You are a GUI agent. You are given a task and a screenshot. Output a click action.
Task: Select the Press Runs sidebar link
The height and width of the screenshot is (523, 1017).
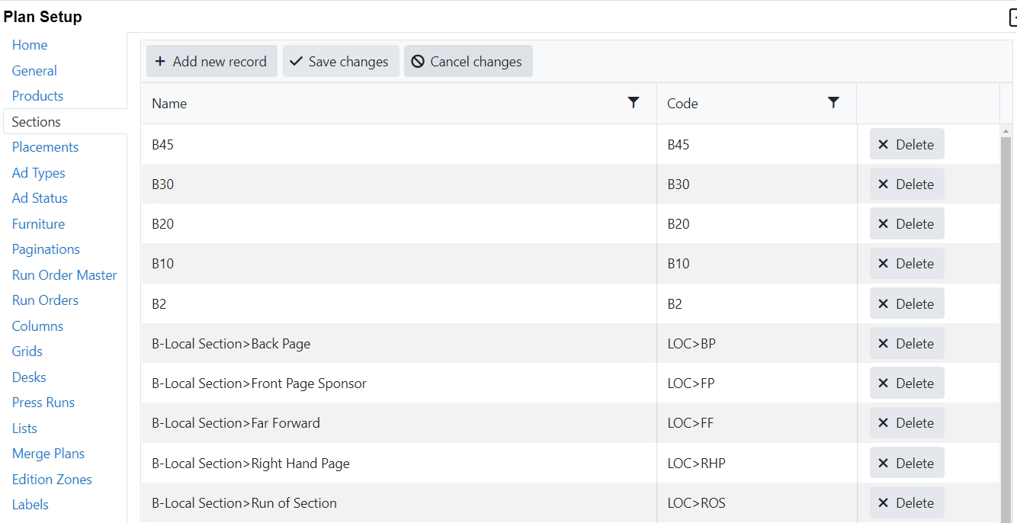coord(43,403)
